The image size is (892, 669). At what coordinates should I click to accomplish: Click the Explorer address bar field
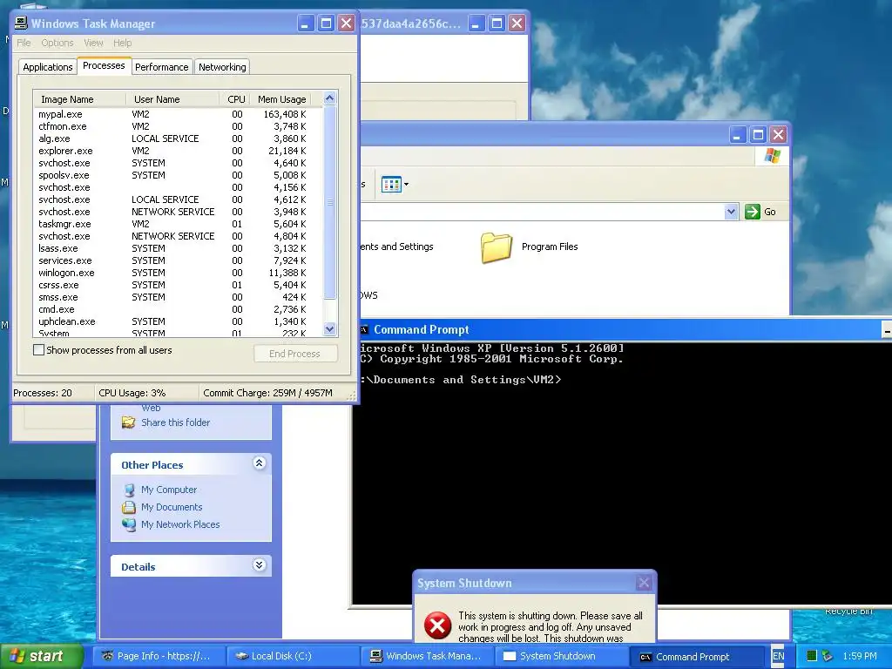tap(542, 212)
